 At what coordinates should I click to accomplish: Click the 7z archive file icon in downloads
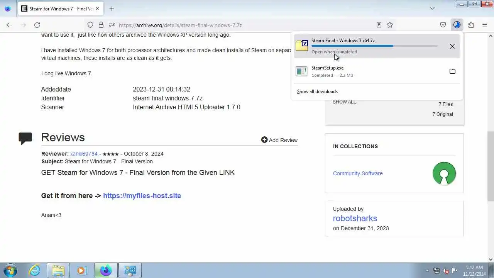point(302,46)
